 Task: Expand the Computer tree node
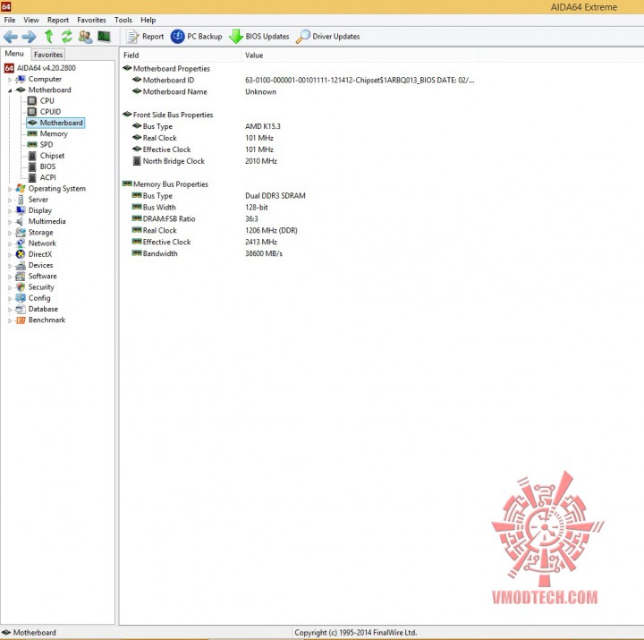[10, 80]
